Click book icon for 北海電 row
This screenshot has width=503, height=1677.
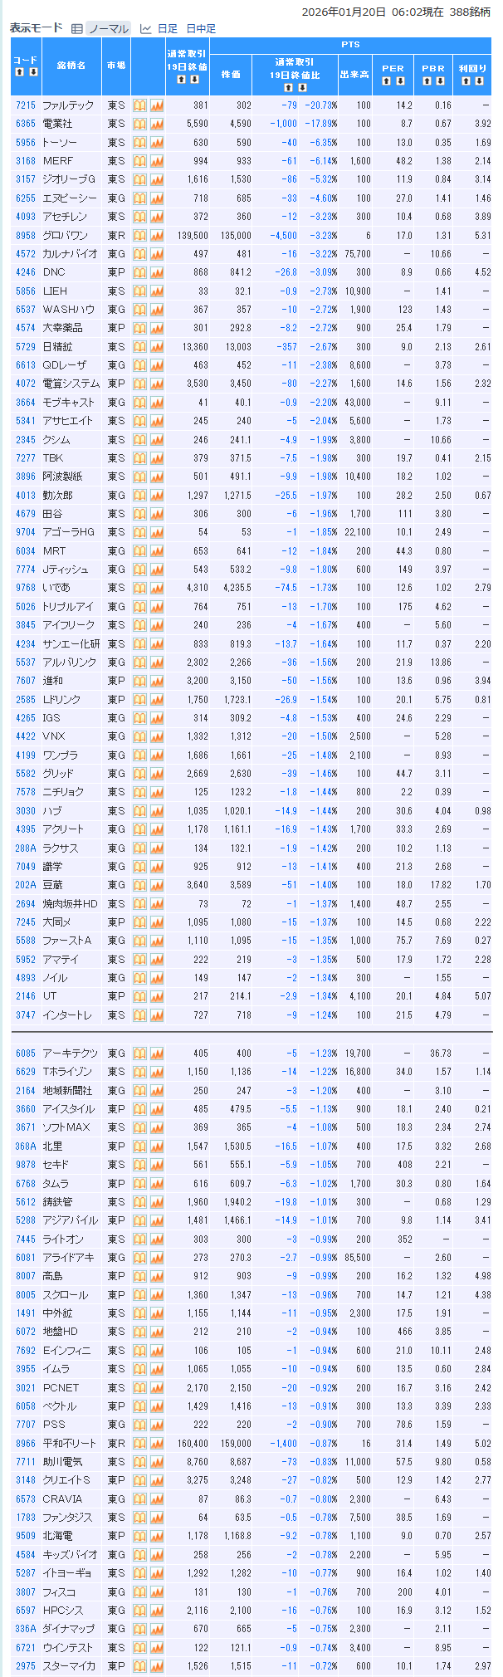[x=140, y=1536]
